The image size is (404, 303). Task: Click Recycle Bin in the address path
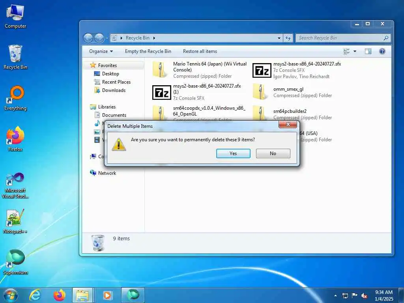coord(137,38)
